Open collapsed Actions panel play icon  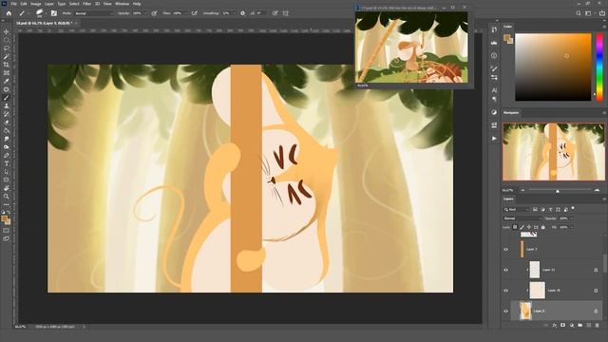click(494, 138)
